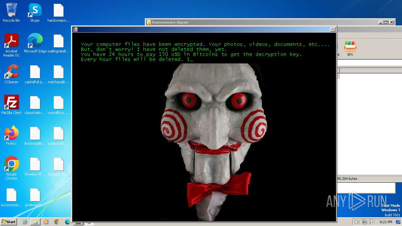Click the ransom window title bar icon
Viewport: 402px width, 226px height.
point(75,30)
